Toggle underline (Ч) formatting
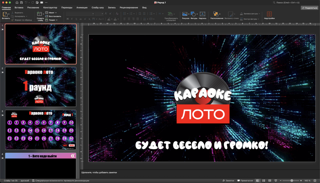320x183 pixels. pos(76,19)
